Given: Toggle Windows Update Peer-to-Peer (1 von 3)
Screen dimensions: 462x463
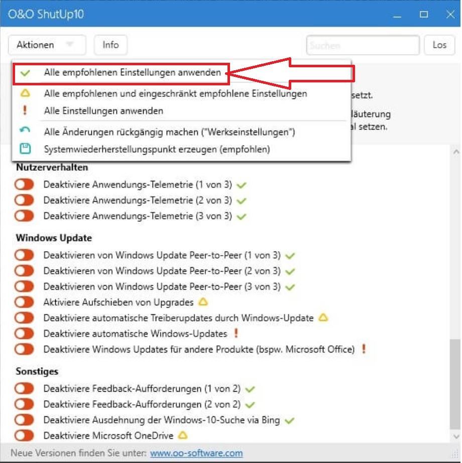Looking at the screenshot, I should [x=24, y=255].
